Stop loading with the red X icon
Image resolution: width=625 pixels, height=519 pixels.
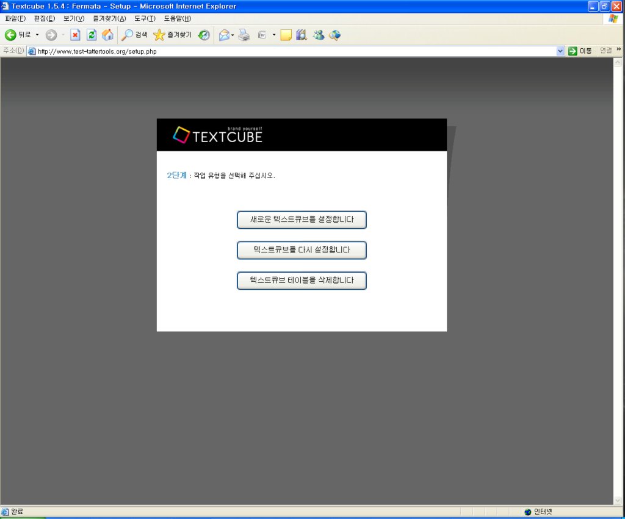(75, 35)
